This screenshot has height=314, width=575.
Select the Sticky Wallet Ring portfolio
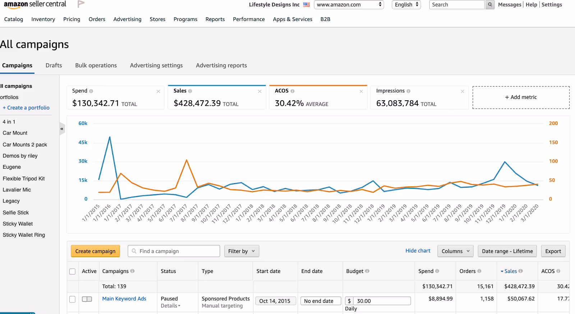(x=24, y=235)
